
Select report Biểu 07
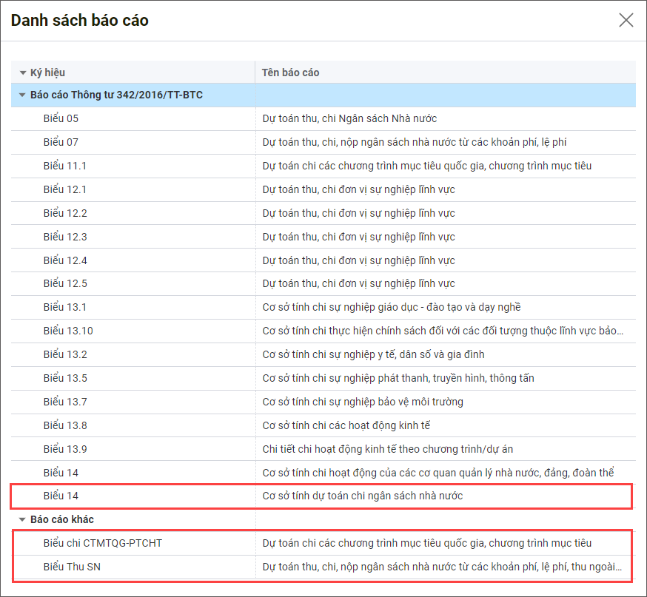click(x=61, y=142)
